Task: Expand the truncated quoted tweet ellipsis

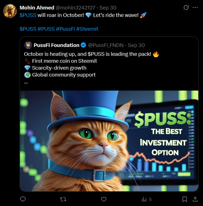Action: (26, 82)
